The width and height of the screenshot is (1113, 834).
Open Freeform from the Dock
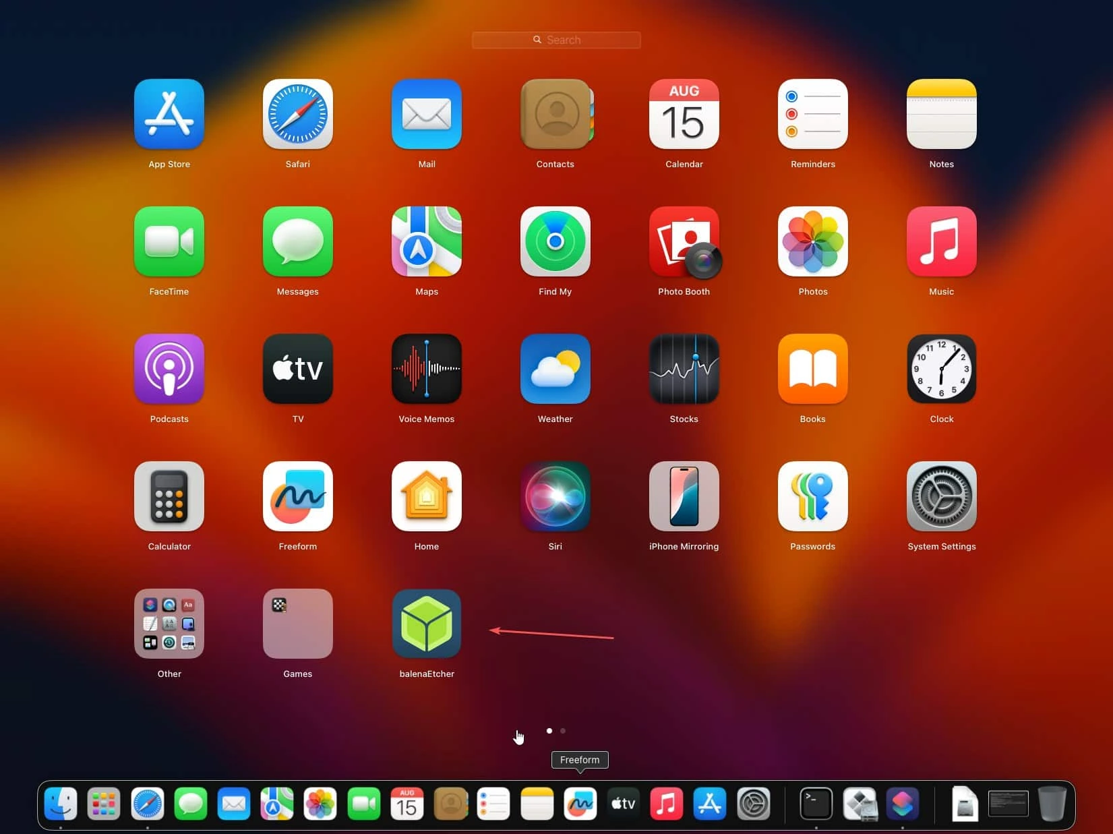tap(580, 804)
